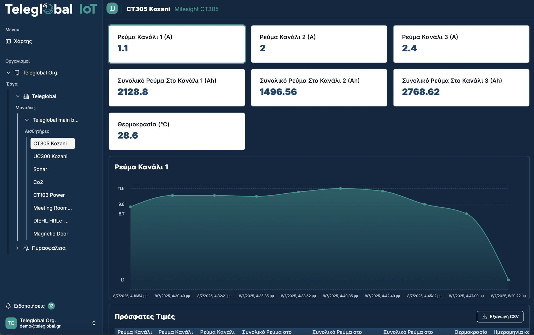Click the Teleglobal Org. building icon
The image size is (534, 335).
(17, 73)
